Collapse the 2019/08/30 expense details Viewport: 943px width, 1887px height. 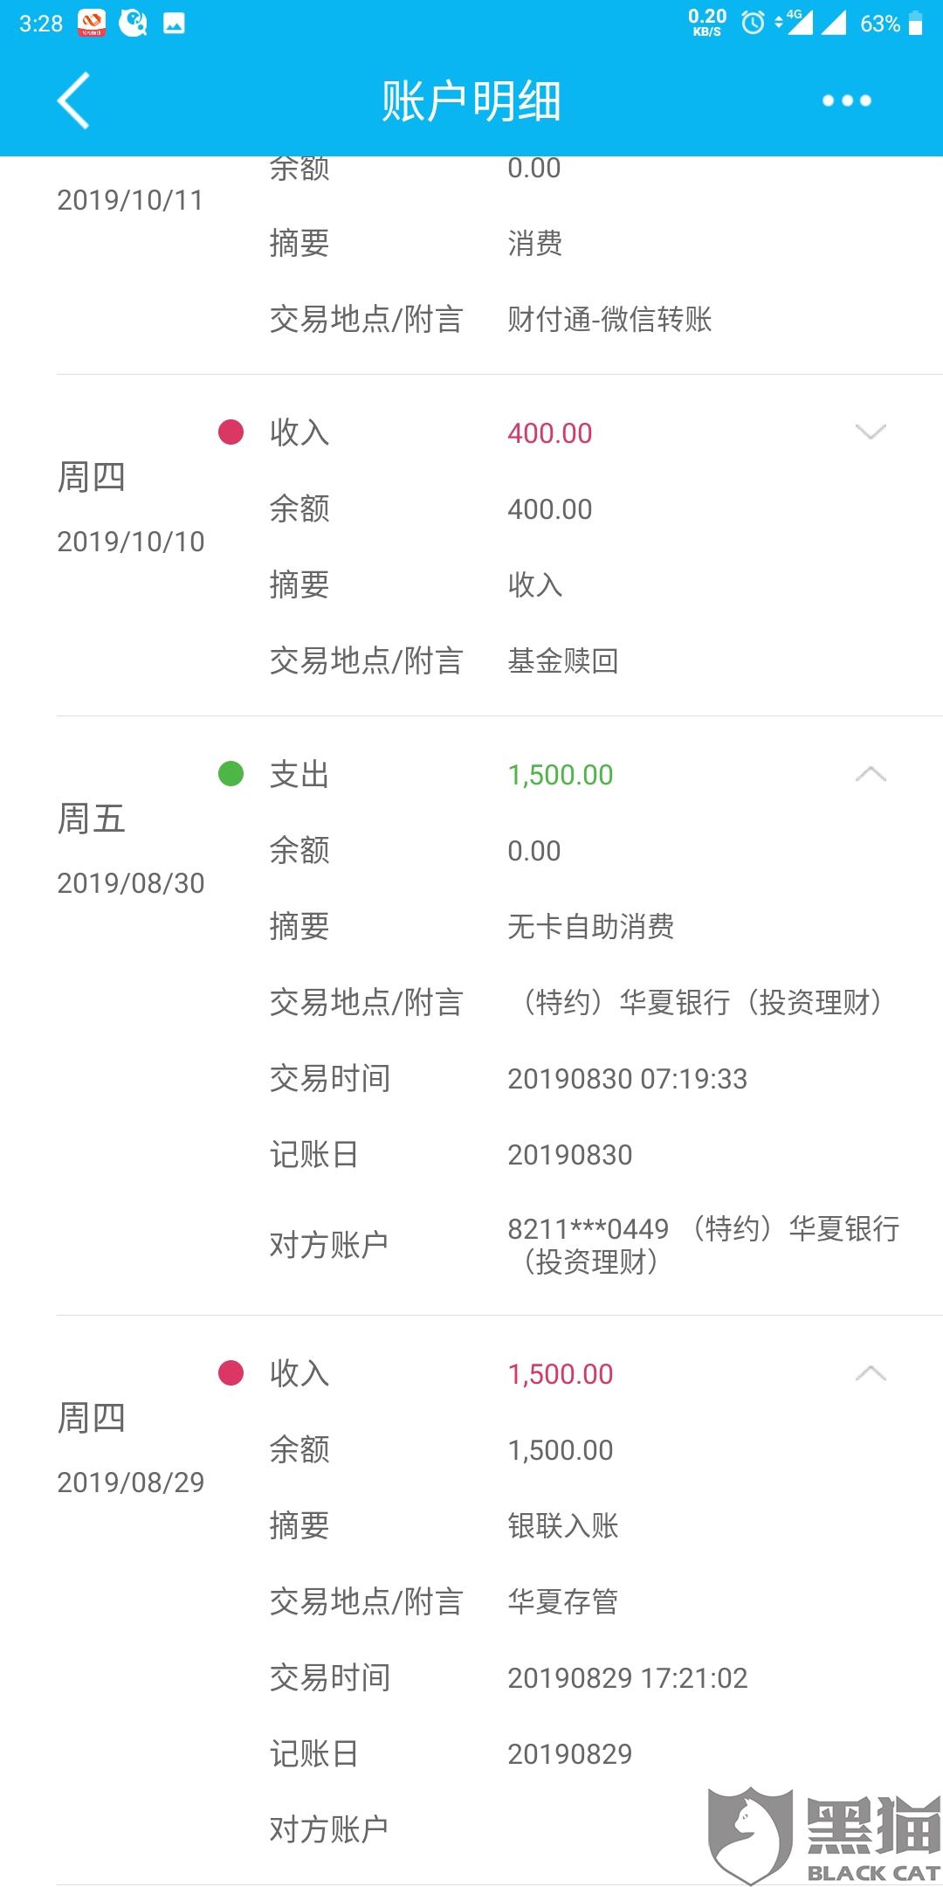pos(871,774)
